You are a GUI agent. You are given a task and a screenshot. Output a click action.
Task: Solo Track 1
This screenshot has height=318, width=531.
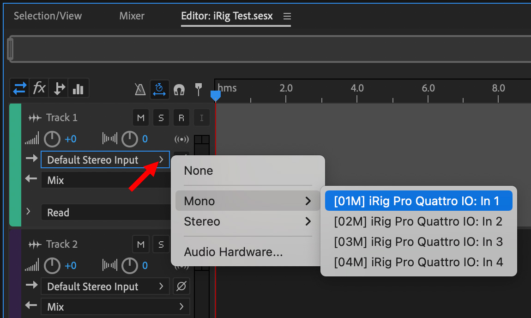(161, 118)
